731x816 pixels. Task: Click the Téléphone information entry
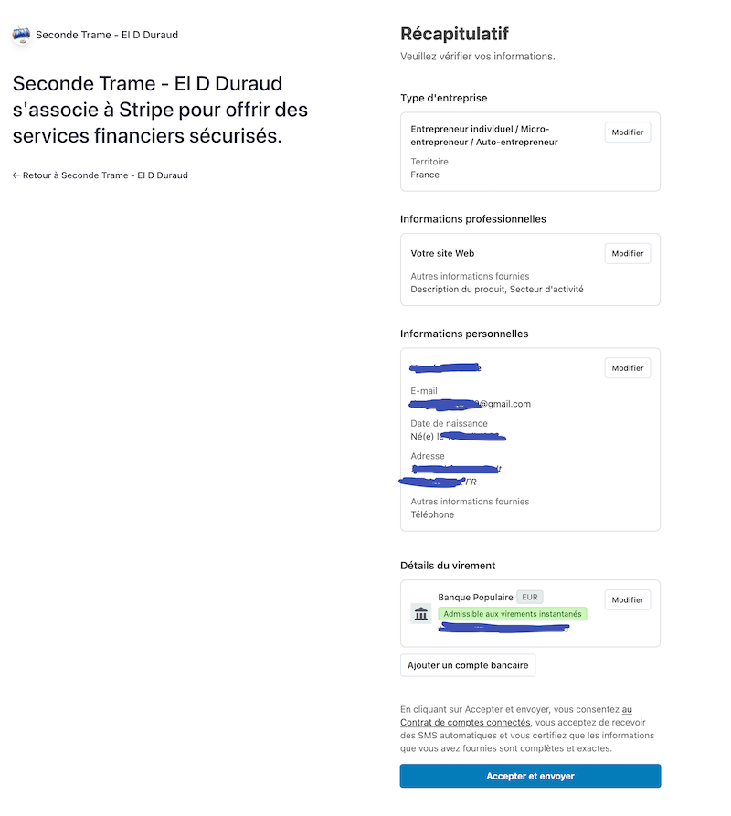click(432, 514)
